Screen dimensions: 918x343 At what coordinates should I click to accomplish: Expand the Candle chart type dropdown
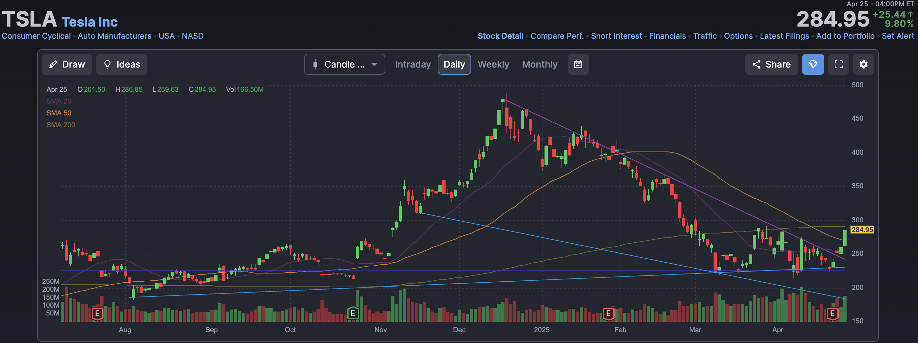pos(344,64)
